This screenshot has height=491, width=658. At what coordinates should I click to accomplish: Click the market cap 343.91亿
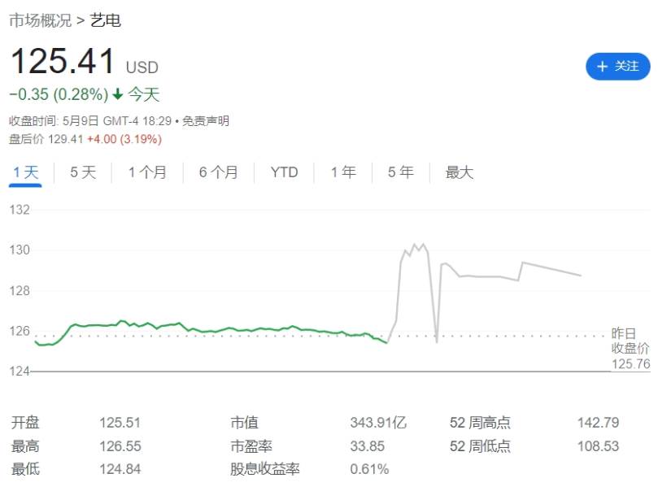[x=378, y=423]
